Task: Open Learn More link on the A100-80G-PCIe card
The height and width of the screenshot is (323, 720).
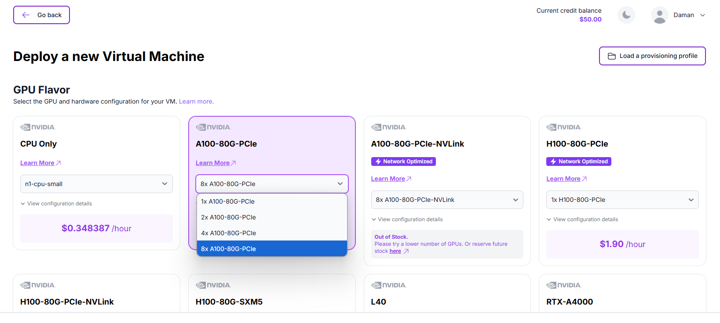Action: pyautogui.click(x=216, y=163)
